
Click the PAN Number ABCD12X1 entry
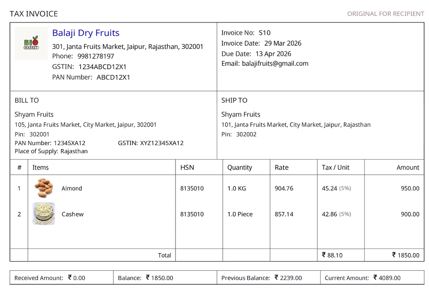click(x=92, y=77)
